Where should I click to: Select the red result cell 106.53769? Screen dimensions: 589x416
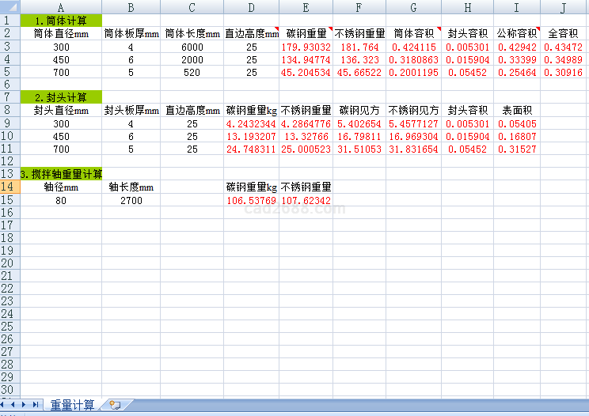252,201
